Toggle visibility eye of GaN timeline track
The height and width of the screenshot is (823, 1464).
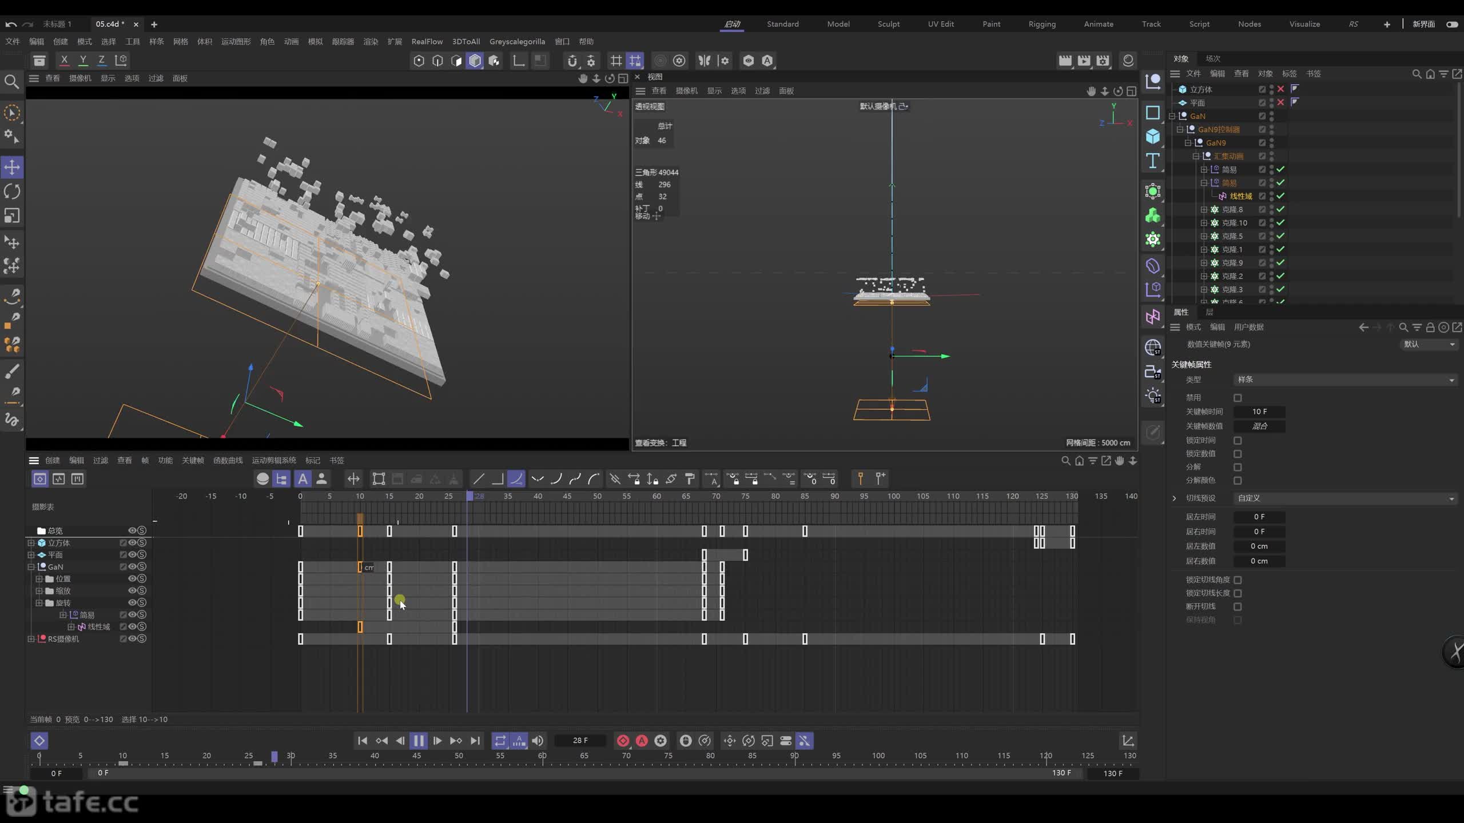pyautogui.click(x=132, y=567)
